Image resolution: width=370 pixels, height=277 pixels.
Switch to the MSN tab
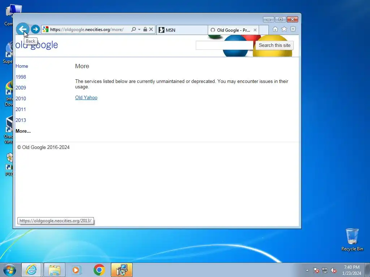182,30
